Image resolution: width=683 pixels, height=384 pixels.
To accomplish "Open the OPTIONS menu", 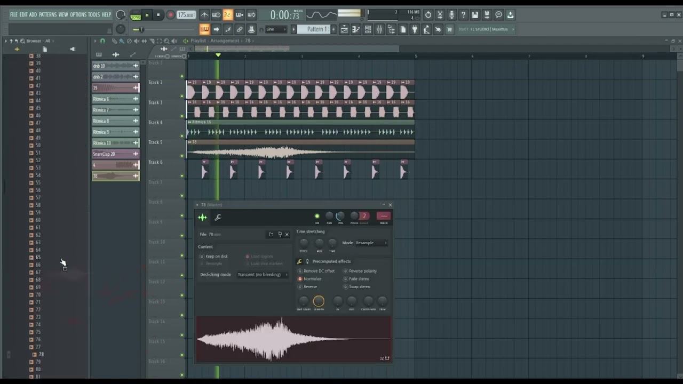I will coord(78,14).
